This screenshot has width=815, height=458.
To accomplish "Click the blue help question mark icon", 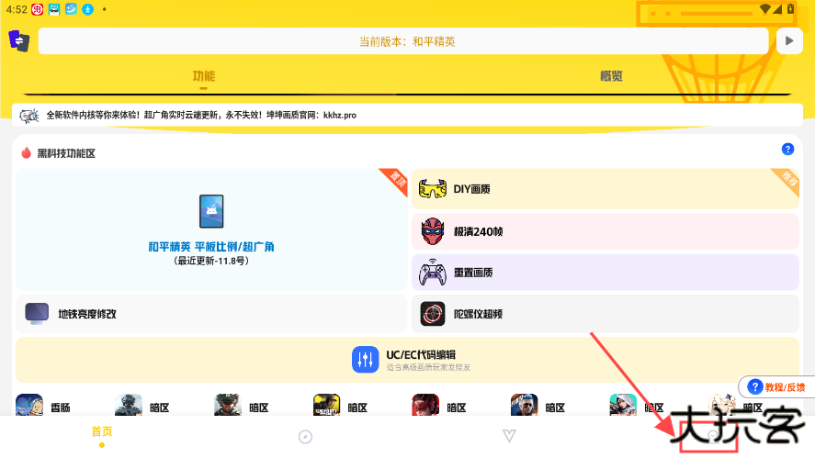I will 787,150.
